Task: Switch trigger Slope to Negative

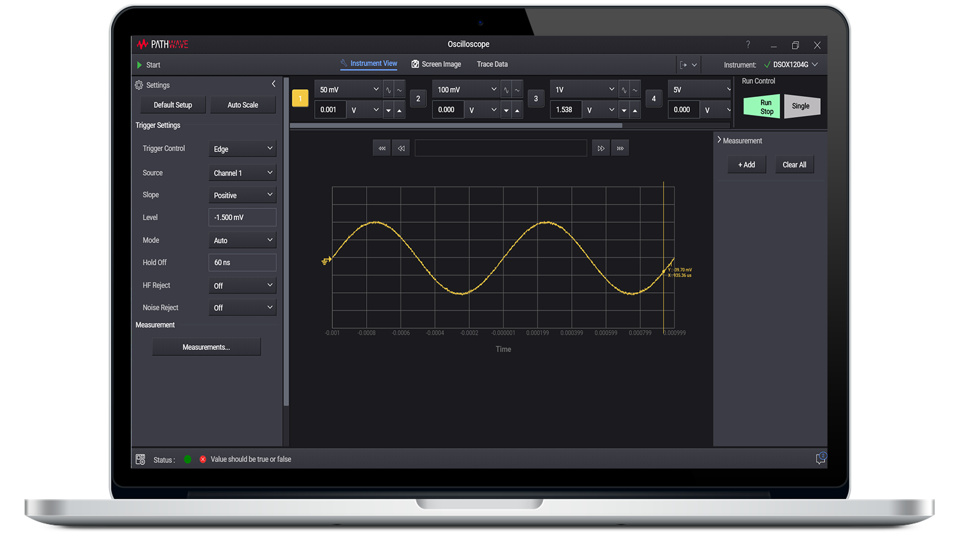Action: click(242, 195)
